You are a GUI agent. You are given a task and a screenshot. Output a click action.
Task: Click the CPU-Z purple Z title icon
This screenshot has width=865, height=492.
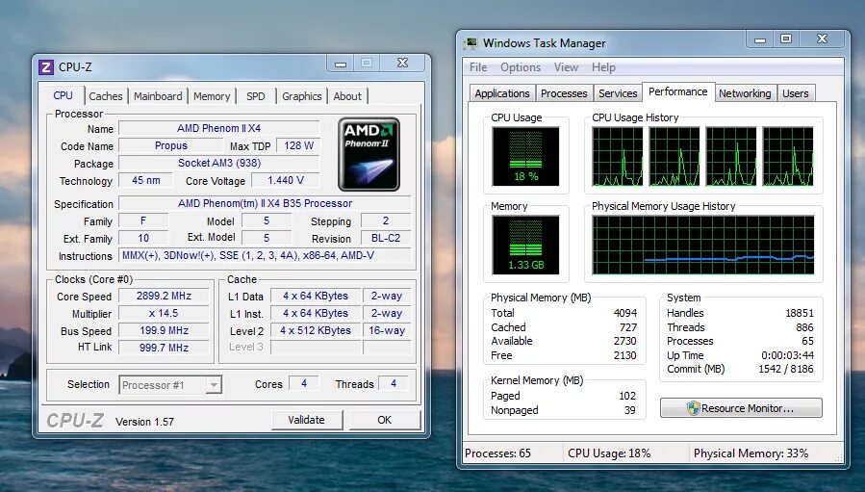(x=46, y=67)
